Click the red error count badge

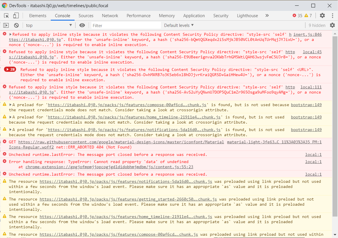297,16
